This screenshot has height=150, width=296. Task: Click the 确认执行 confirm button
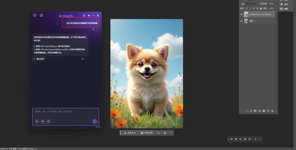pyautogui.click(x=39, y=59)
